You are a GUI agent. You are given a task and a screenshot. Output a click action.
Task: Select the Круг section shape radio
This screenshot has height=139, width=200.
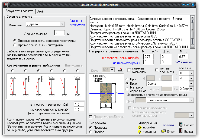pyautogui.click(x=127, y=79)
